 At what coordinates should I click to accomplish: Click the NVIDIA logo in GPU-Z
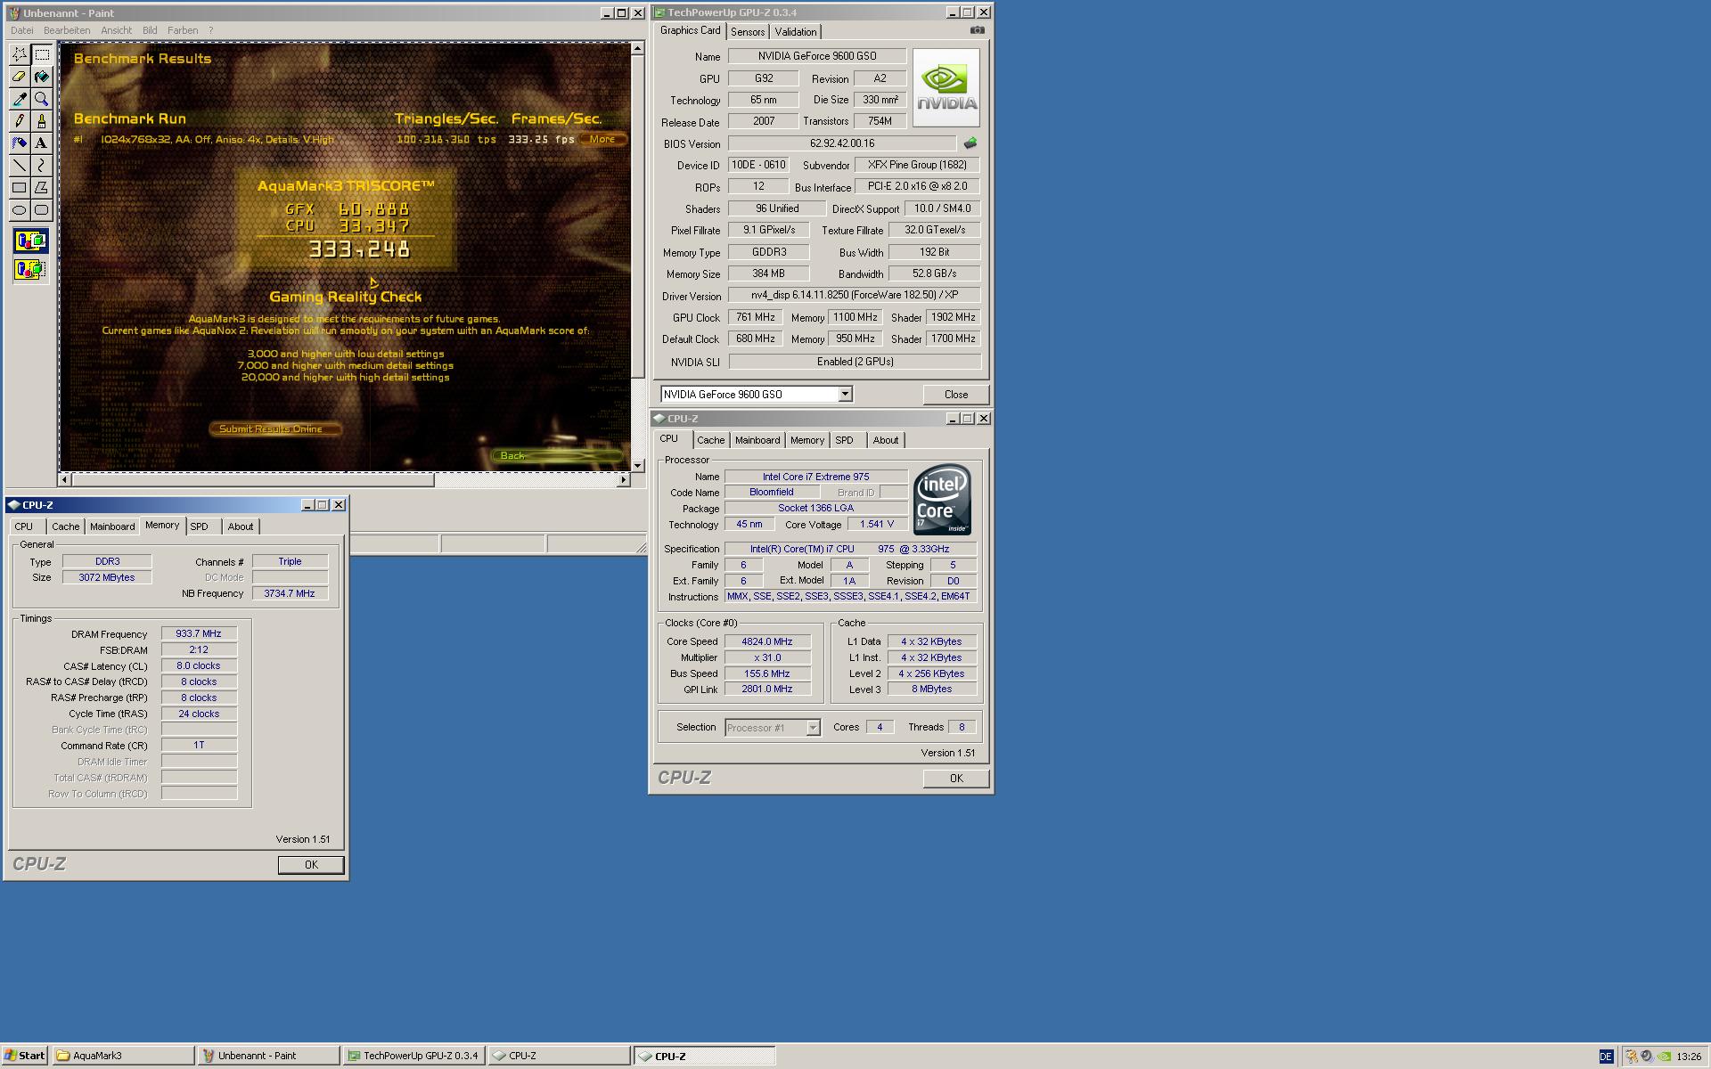pos(946,87)
